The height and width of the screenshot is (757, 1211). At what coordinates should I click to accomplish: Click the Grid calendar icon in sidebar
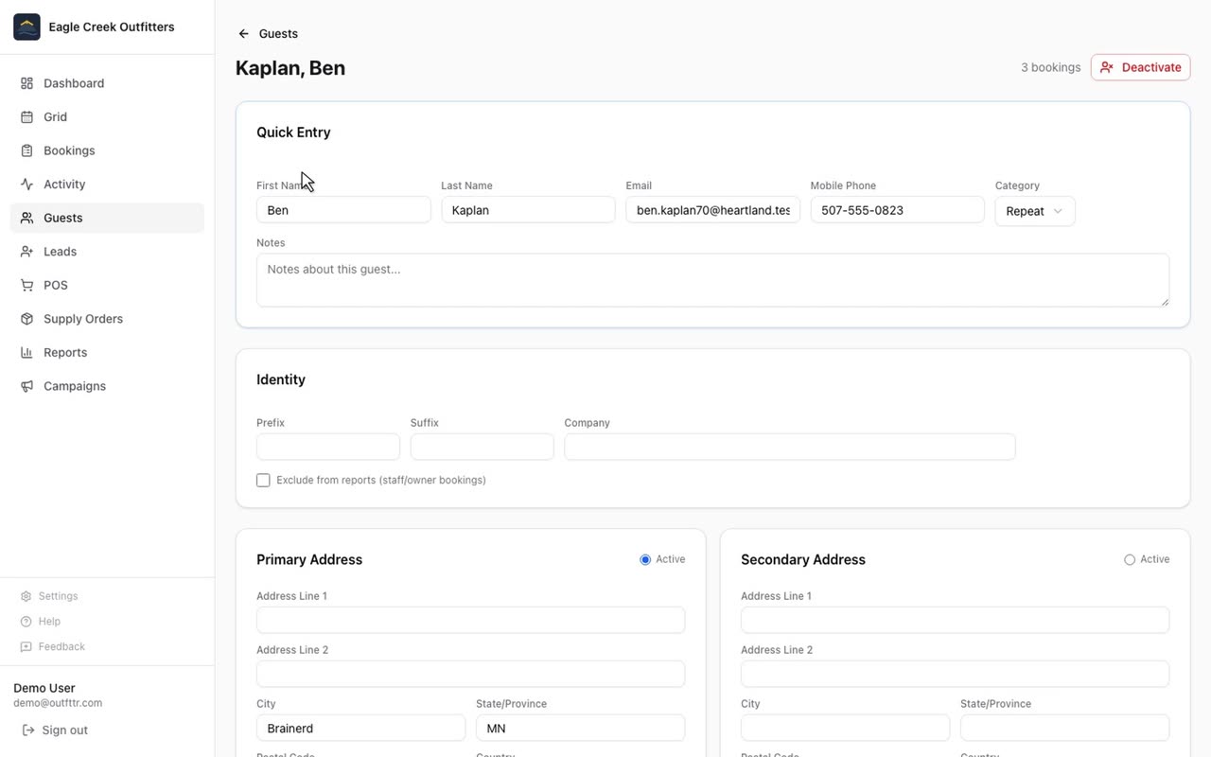pyautogui.click(x=26, y=117)
